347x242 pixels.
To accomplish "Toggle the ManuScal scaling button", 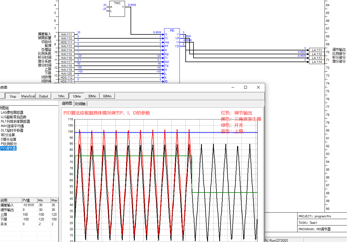I will coord(28,96).
